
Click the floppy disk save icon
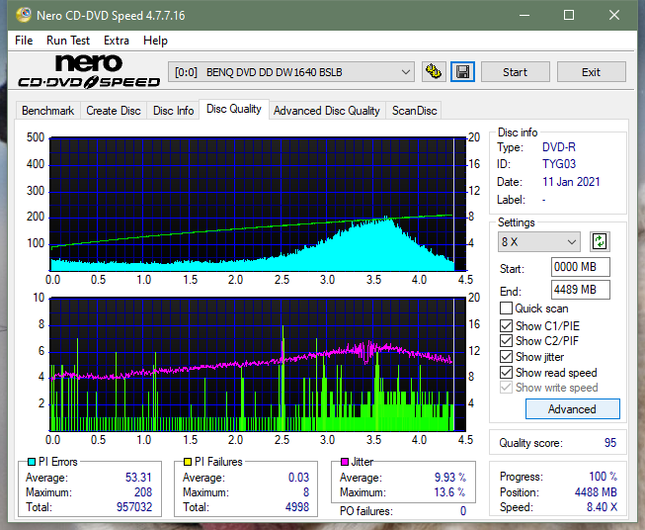click(463, 72)
